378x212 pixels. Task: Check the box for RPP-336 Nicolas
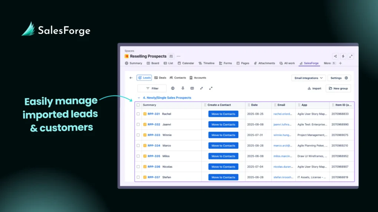coord(138,167)
